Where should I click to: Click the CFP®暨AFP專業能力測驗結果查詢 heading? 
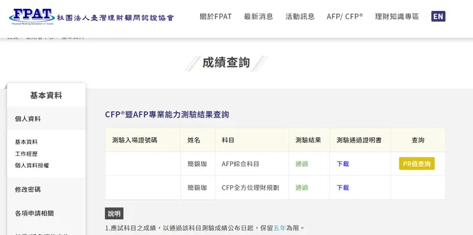(x=167, y=114)
